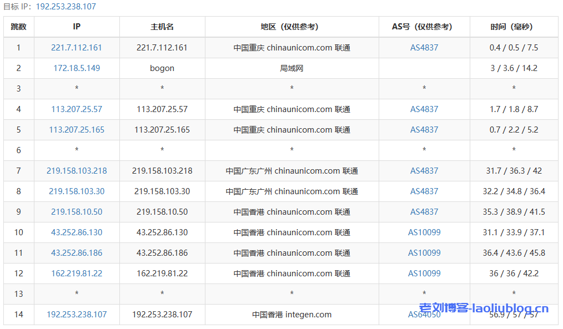Select region cell in hop 7 中国广东广州 row

[x=291, y=171]
